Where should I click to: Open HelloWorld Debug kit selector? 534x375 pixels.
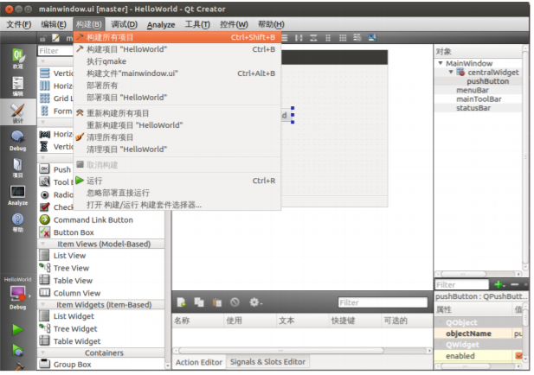(x=17, y=294)
